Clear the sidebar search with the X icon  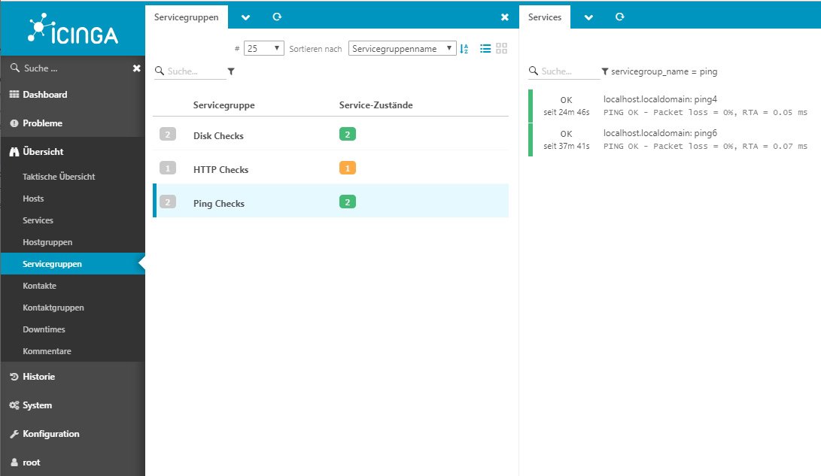136,68
